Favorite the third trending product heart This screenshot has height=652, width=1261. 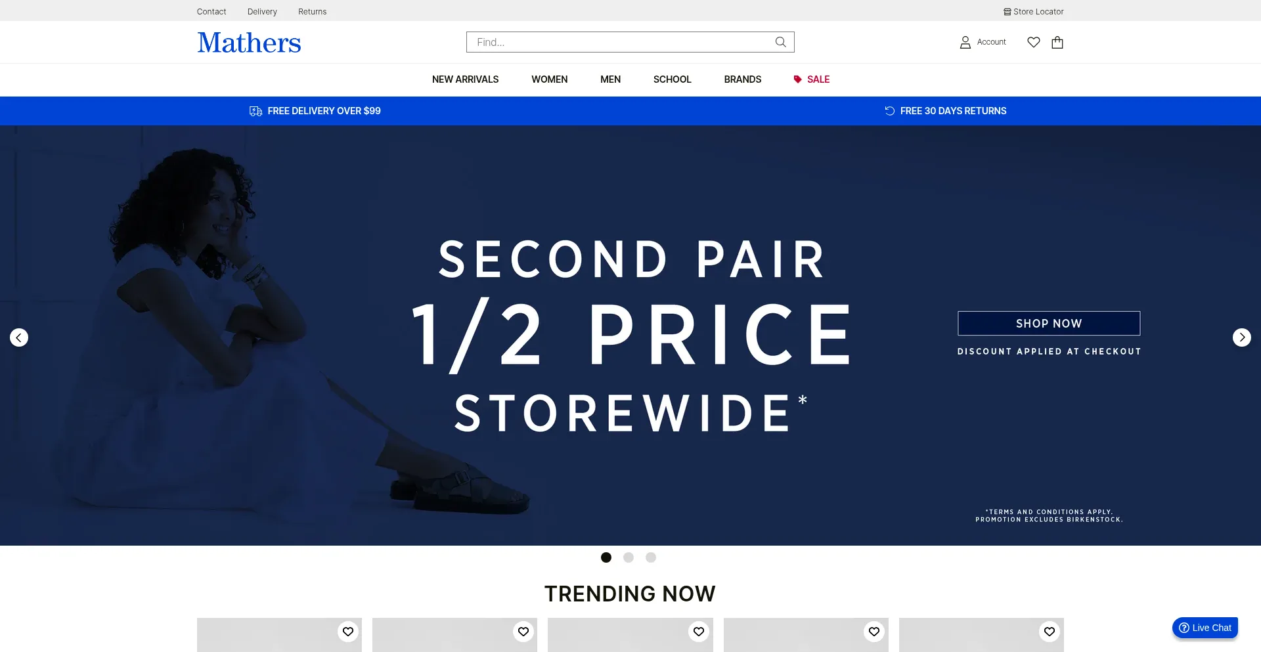tap(699, 632)
